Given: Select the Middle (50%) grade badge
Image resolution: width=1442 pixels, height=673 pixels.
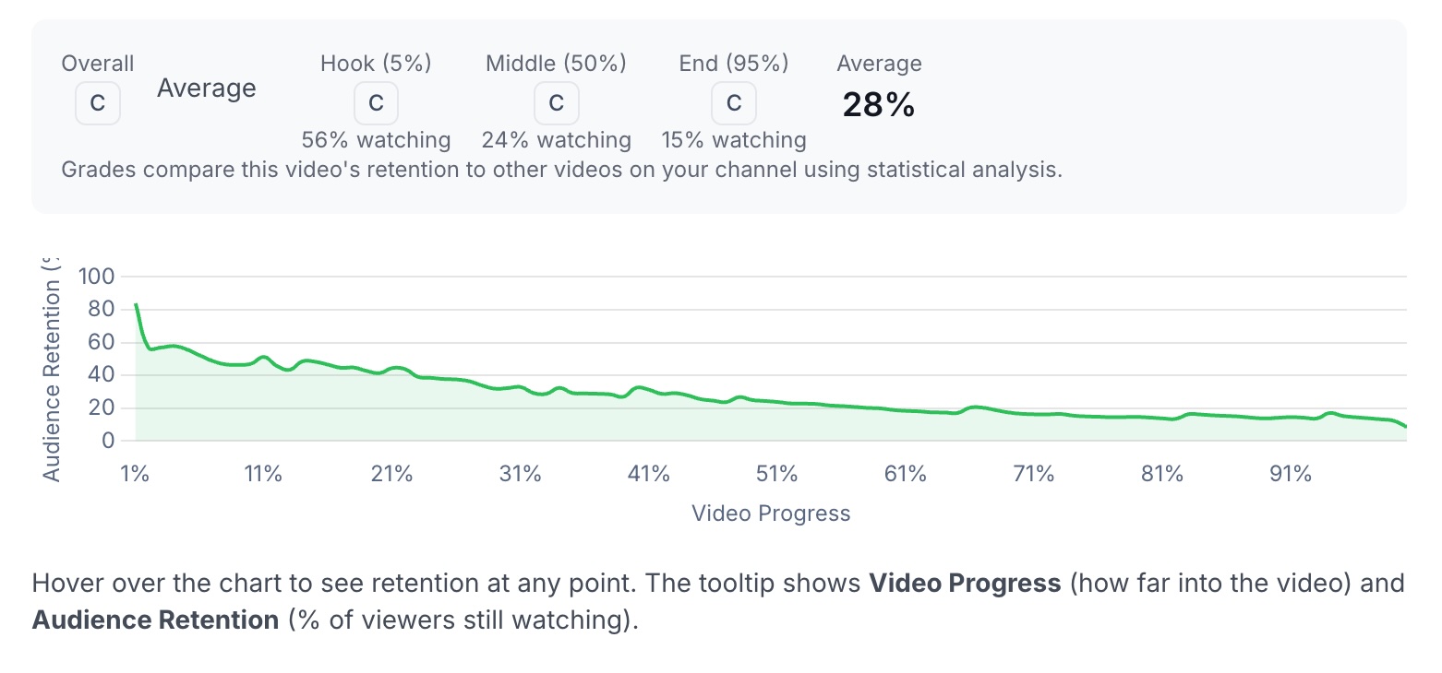Looking at the screenshot, I should tap(557, 103).
